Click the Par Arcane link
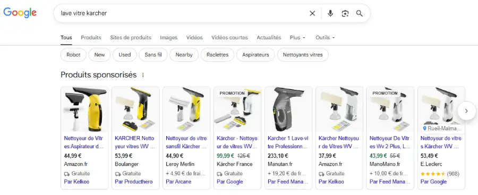 click(178, 182)
